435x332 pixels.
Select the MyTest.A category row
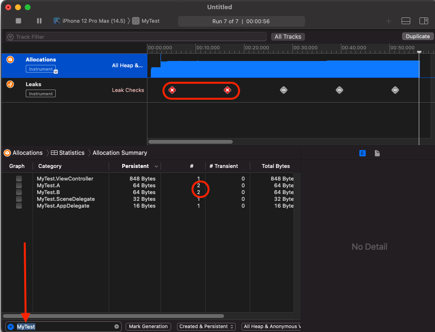click(x=148, y=185)
